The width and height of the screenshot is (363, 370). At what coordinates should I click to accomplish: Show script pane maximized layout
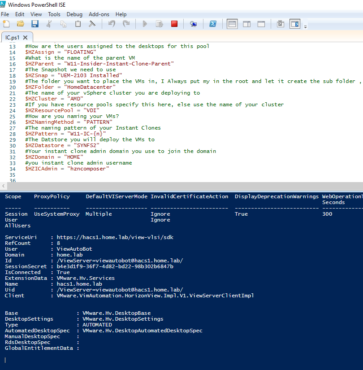tap(261, 24)
